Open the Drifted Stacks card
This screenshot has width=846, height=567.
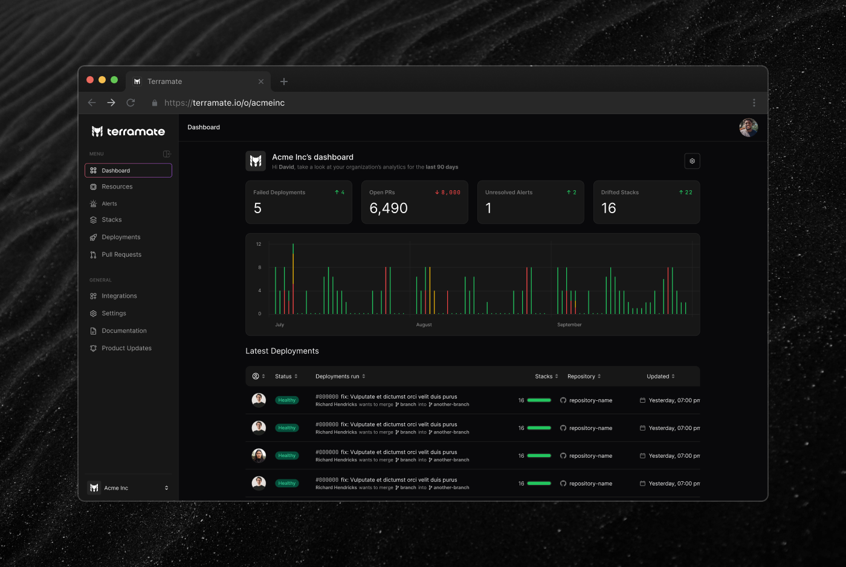coord(647,202)
